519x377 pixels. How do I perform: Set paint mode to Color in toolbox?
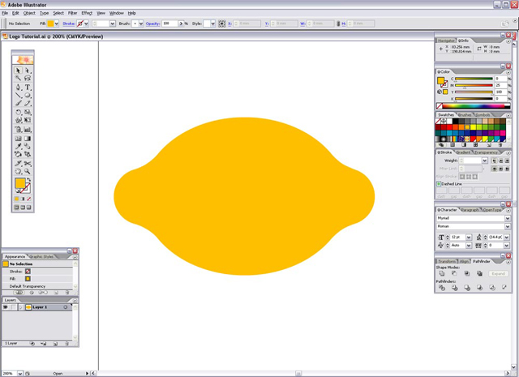16,199
